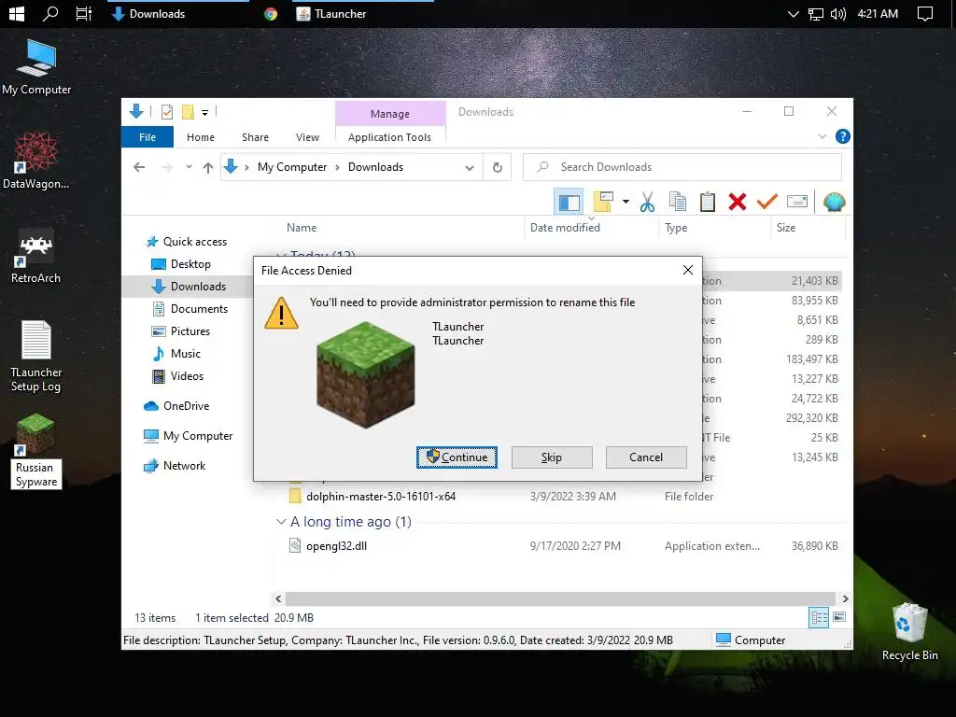Click the Rename toolbar icon
Image resolution: width=956 pixels, height=717 pixels.
point(797,202)
